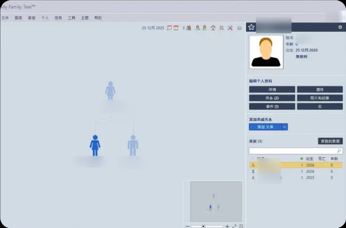Click the diagonal arrow fit-to-view icon
Image resolution: width=346 pixels, height=228 pixels.
[x=234, y=226]
